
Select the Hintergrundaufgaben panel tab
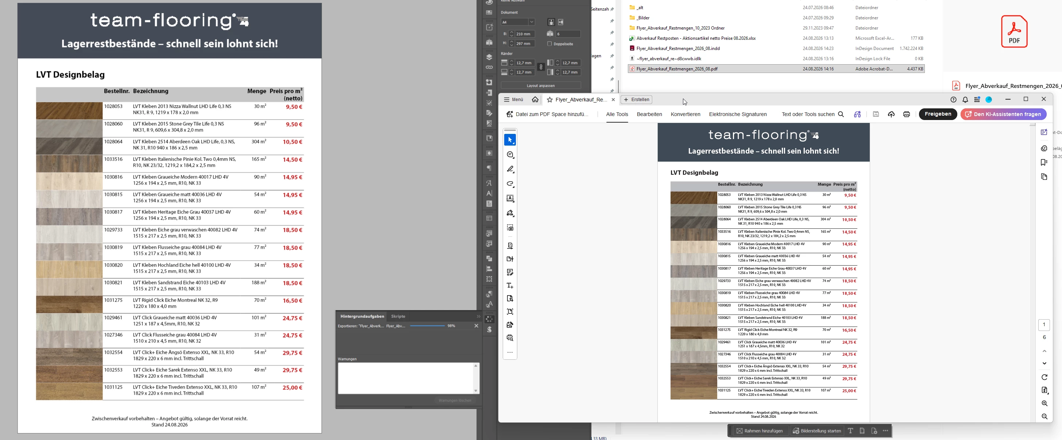click(x=362, y=316)
